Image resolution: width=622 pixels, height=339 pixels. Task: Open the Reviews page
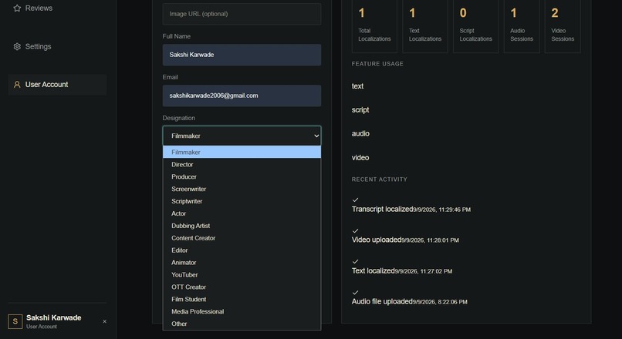pos(57,8)
